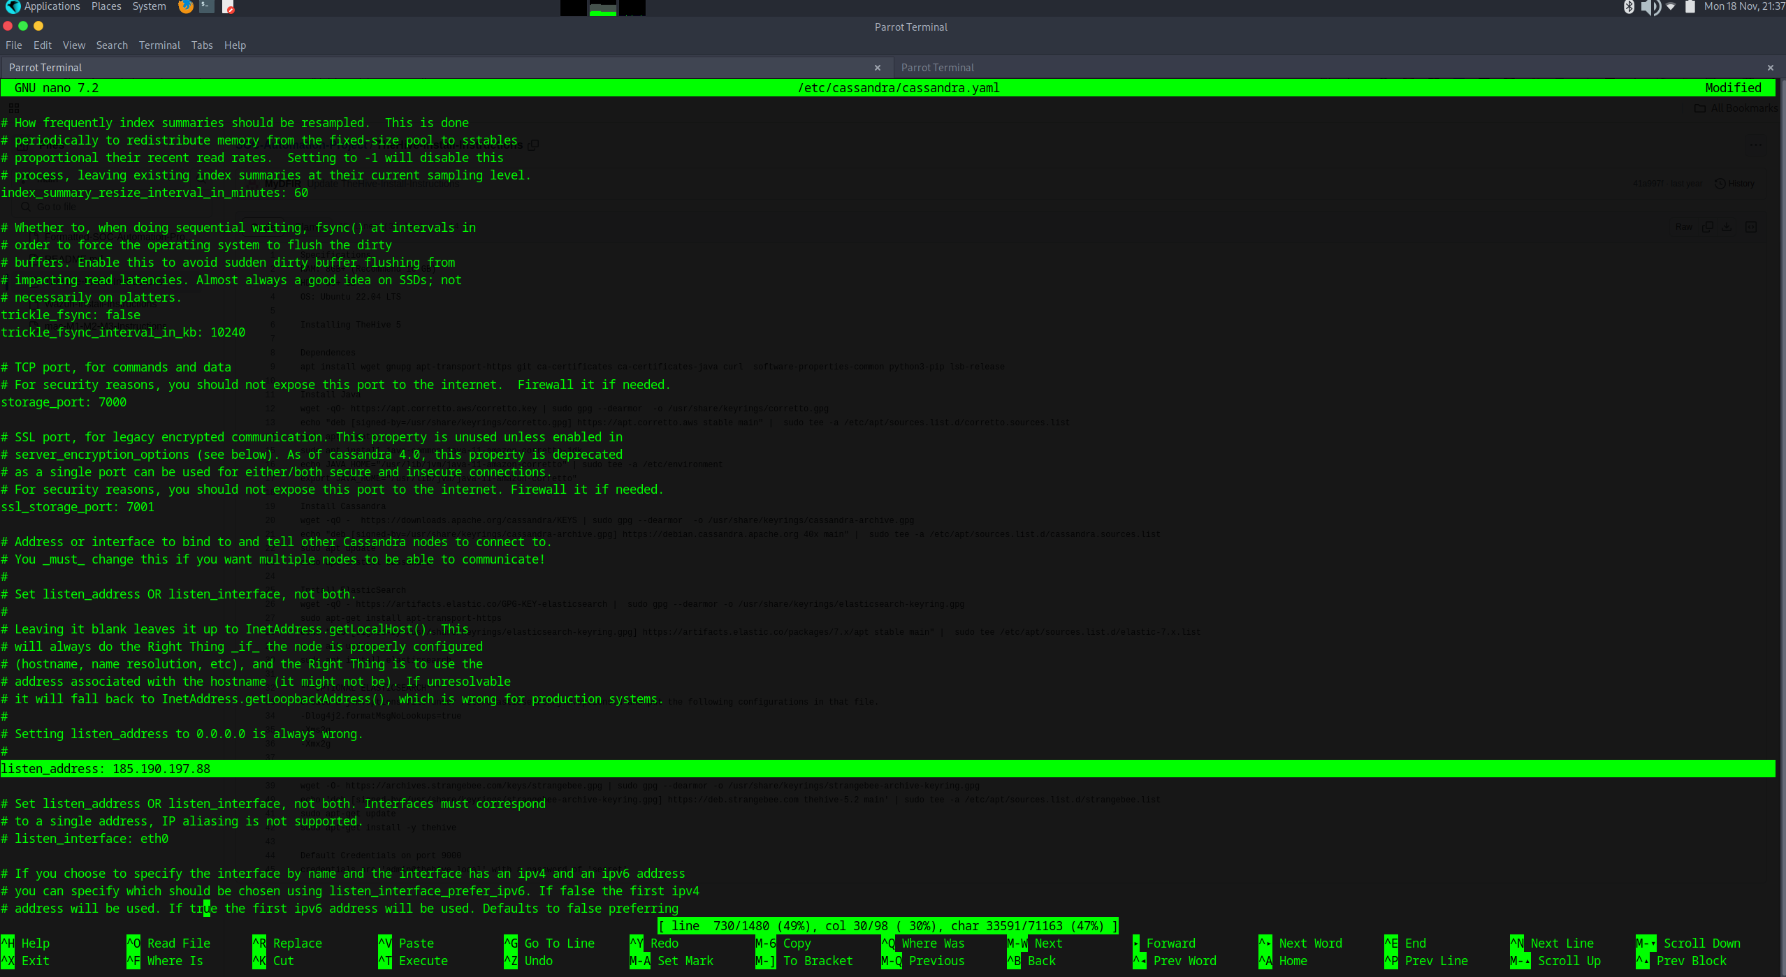
Task: Click the code symbol icon right of download
Action: [x=1752, y=227]
